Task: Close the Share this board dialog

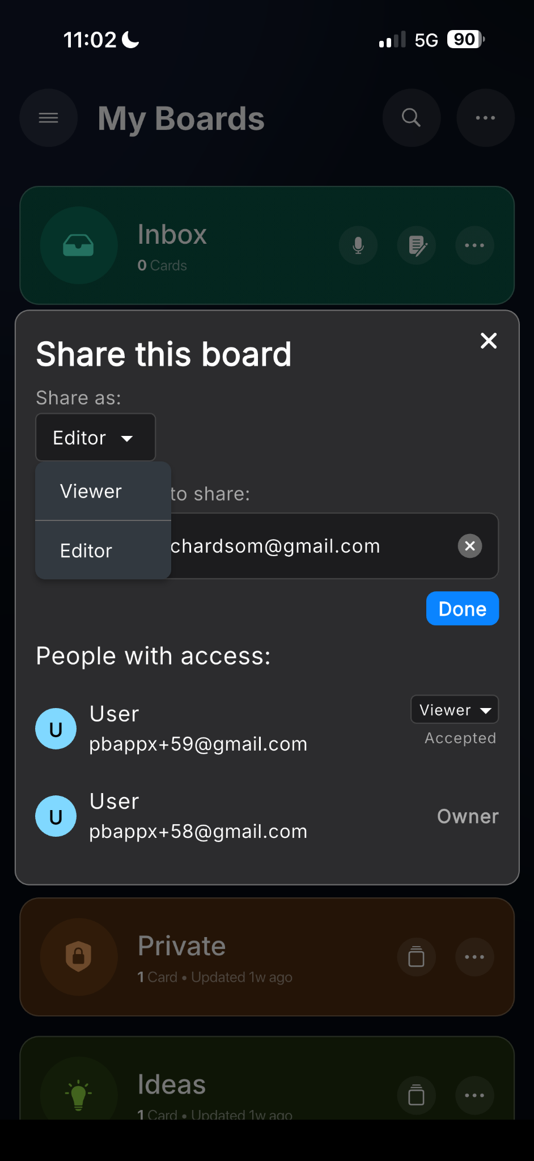Action: point(488,341)
